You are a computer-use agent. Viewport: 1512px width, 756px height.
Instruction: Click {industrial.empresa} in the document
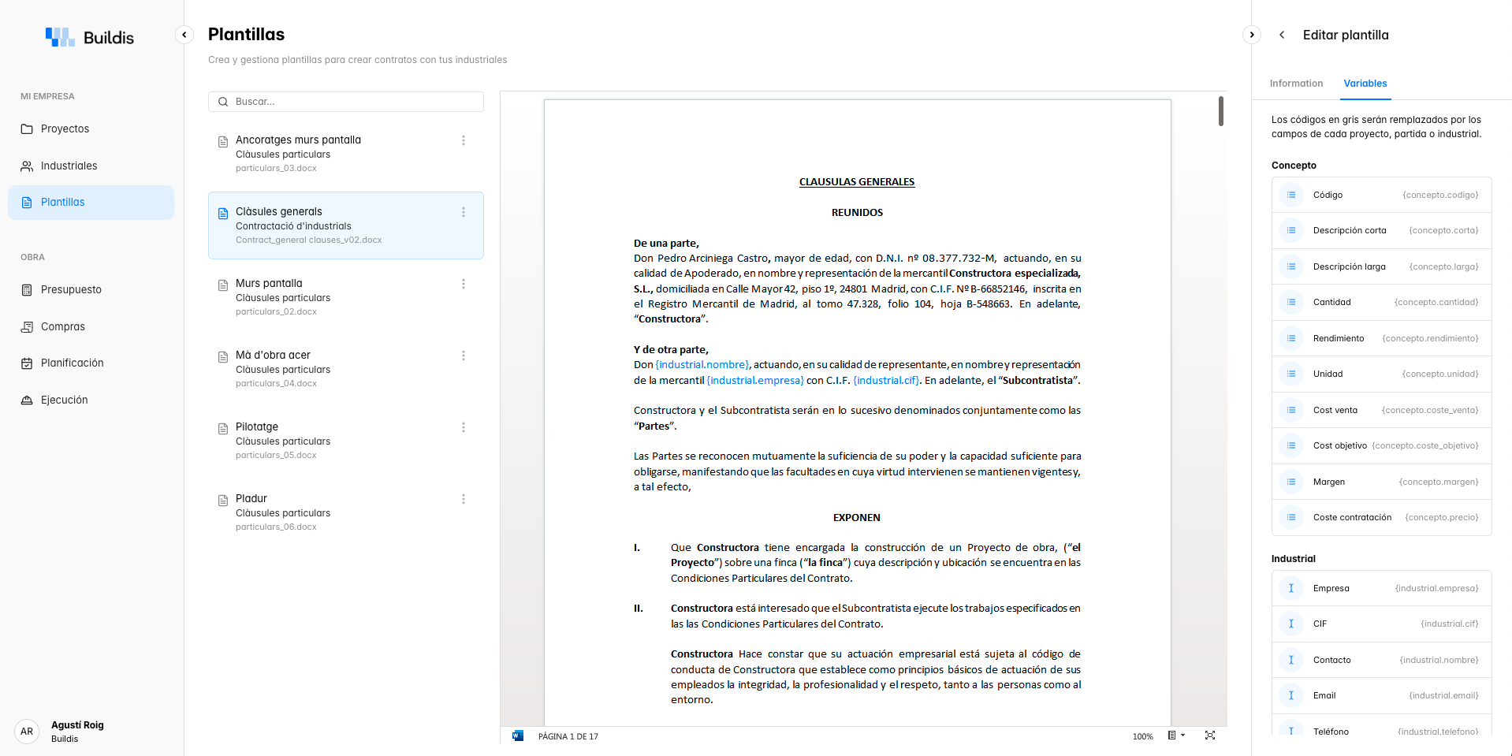point(755,381)
